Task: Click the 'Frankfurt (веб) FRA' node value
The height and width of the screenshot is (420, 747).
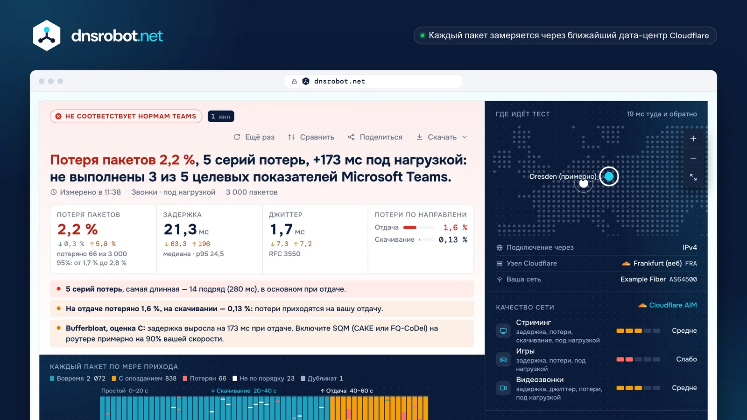Action: pyautogui.click(x=659, y=264)
